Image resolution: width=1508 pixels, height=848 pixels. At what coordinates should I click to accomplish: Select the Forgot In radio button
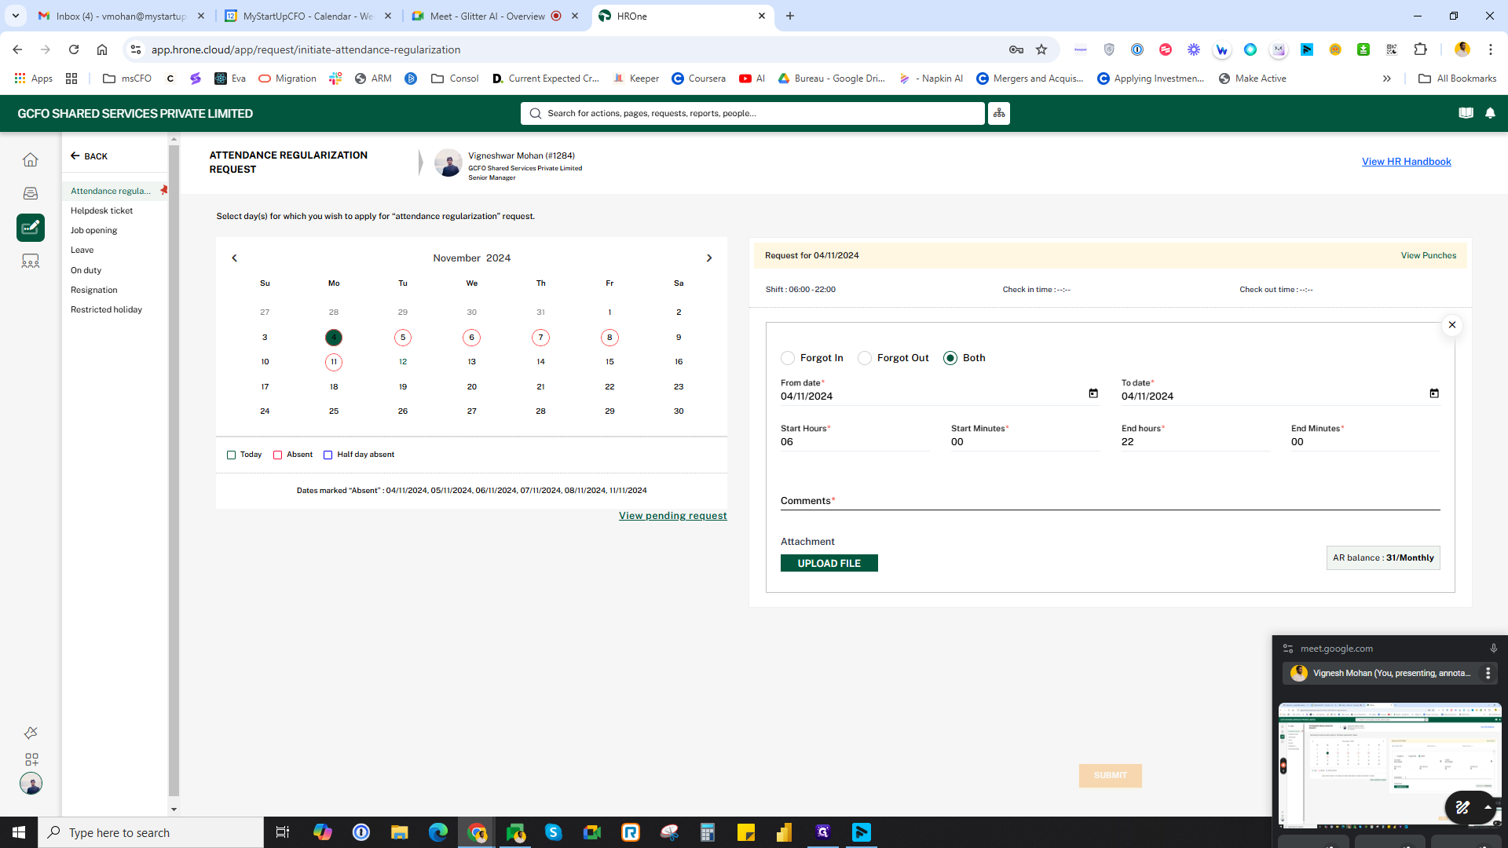click(788, 358)
